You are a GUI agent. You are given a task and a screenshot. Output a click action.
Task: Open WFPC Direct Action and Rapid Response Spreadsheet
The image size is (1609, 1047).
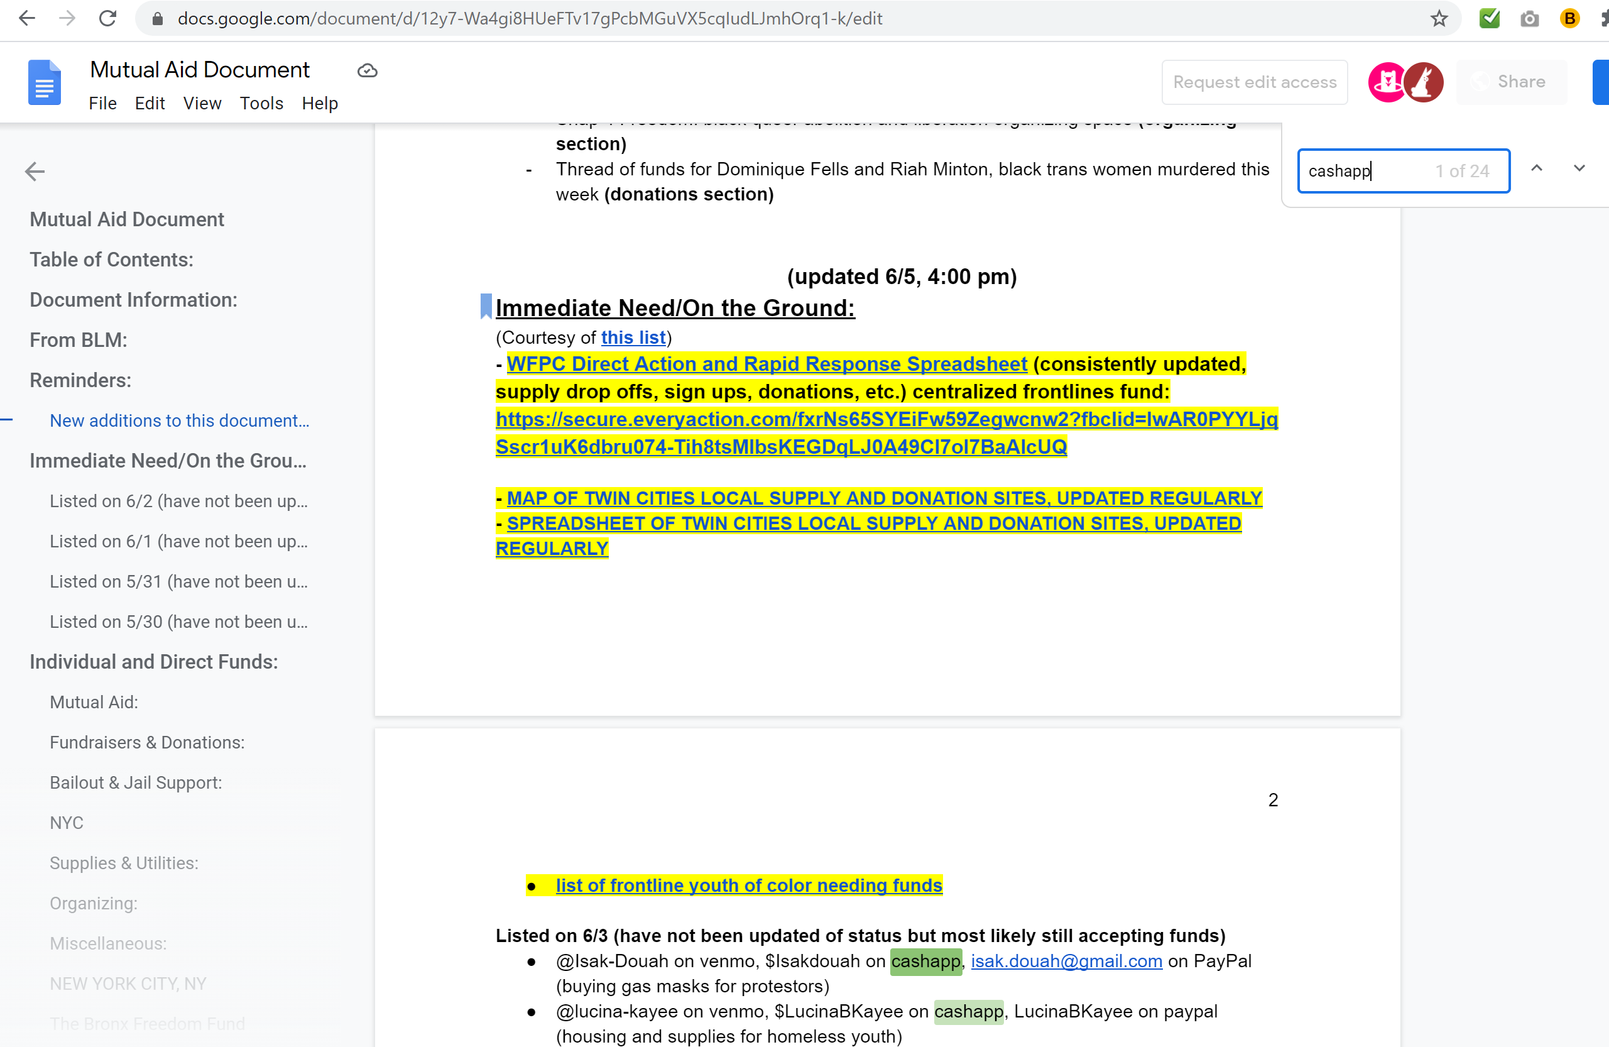click(x=766, y=364)
